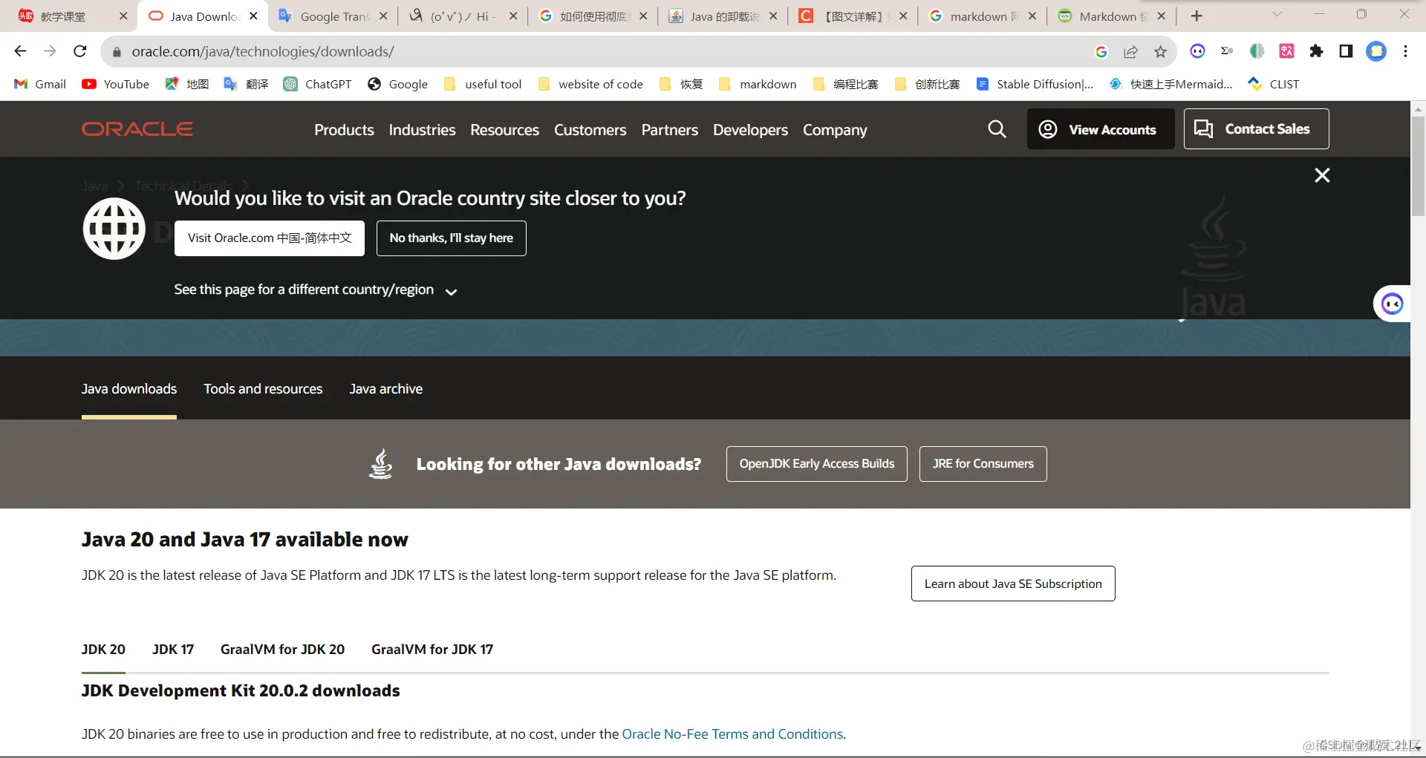
Task: Click the browser forward arrow
Action: 50,51
